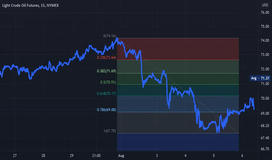272x160 pixels.
Task: Click the 68.20 price scale label
Action: (265, 126)
